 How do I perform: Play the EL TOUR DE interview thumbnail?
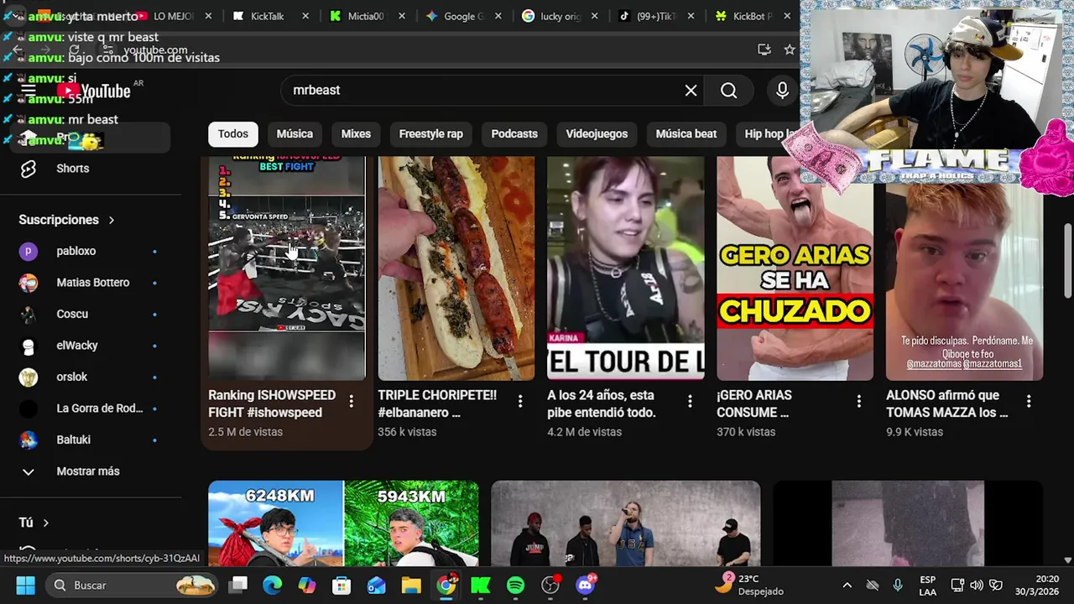(626, 268)
